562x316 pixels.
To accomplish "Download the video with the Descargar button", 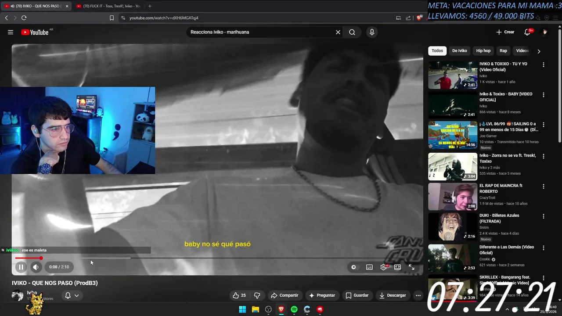I will (x=393, y=295).
